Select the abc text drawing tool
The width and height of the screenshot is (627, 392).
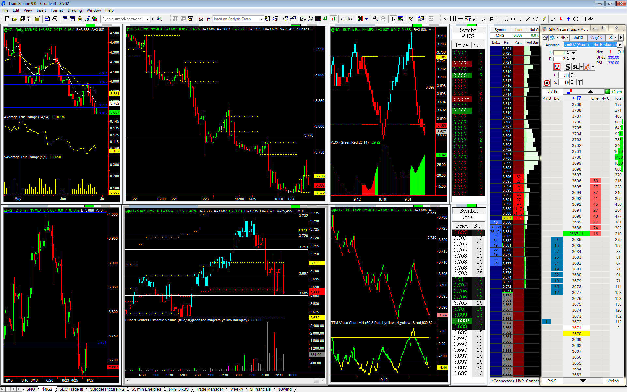tap(591, 19)
